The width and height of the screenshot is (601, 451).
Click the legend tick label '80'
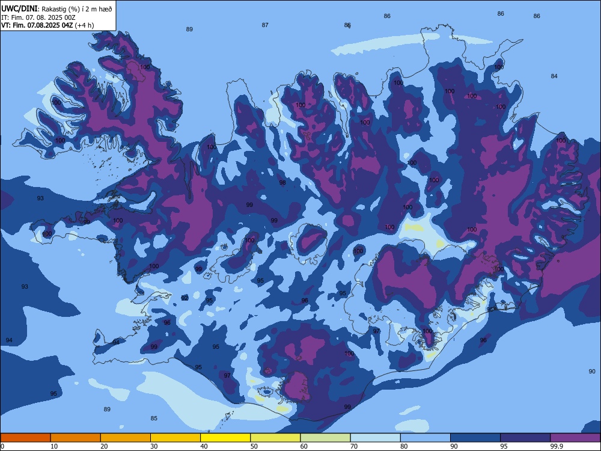(404, 446)
